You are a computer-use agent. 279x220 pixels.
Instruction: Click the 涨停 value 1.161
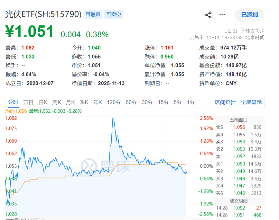click(167, 48)
